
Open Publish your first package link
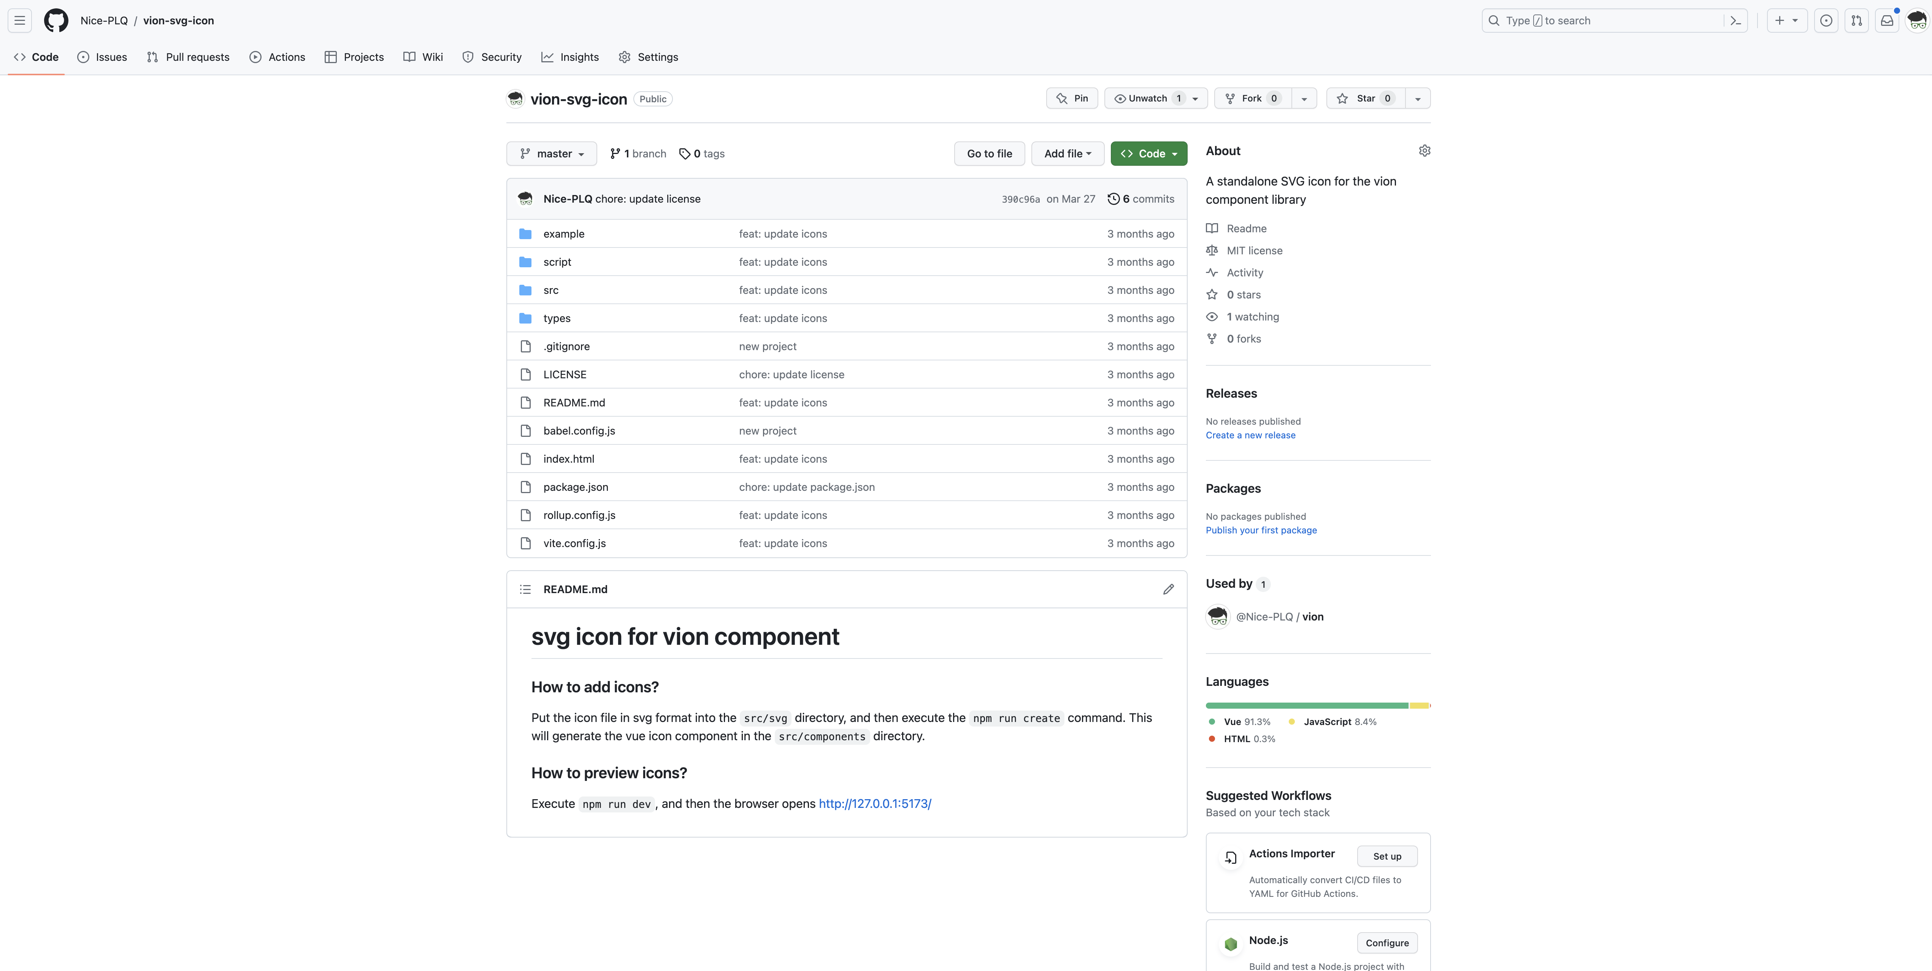[1261, 530]
